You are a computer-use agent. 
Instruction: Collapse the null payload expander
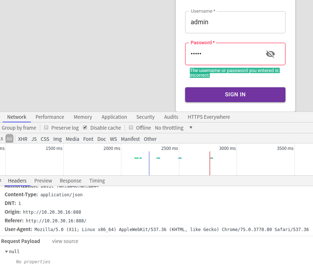(6, 251)
